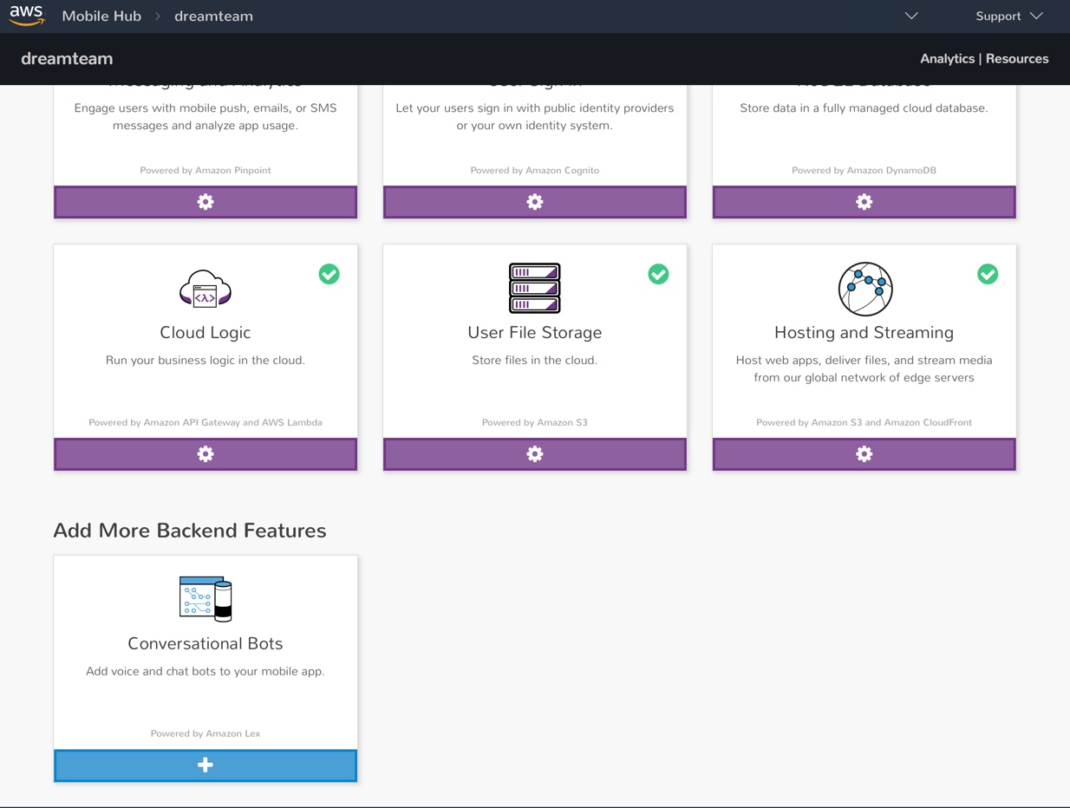Configure Hosting and Streaming with gear button
This screenshot has height=808, width=1070.
pos(864,454)
